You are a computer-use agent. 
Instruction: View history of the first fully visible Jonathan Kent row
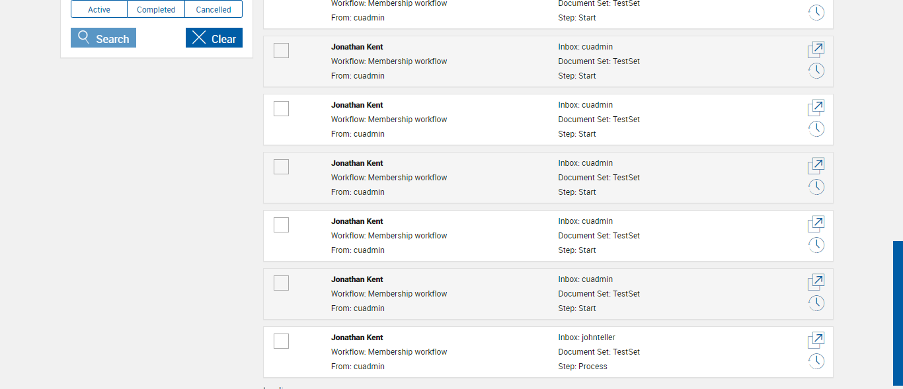point(816,71)
